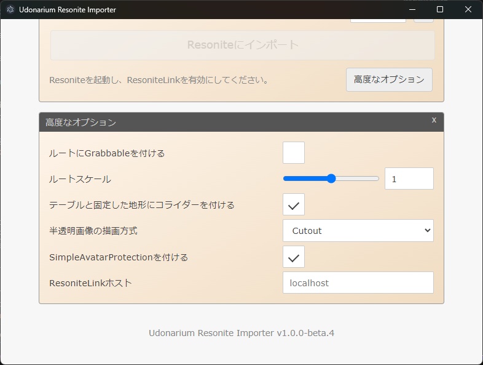Maximize the Udonarium Resonite Importer window
This screenshot has width=483, height=365.
(x=440, y=10)
